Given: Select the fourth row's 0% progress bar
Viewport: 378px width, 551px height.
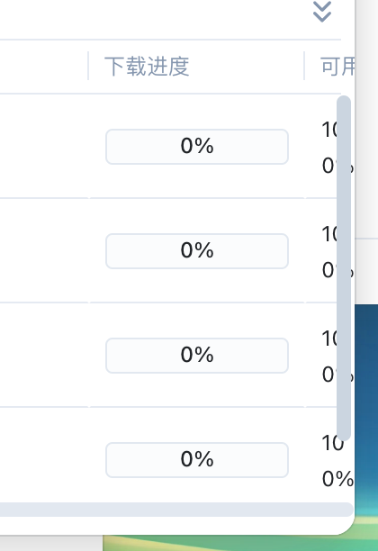Looking at the screenshot, I should [197, 460].
